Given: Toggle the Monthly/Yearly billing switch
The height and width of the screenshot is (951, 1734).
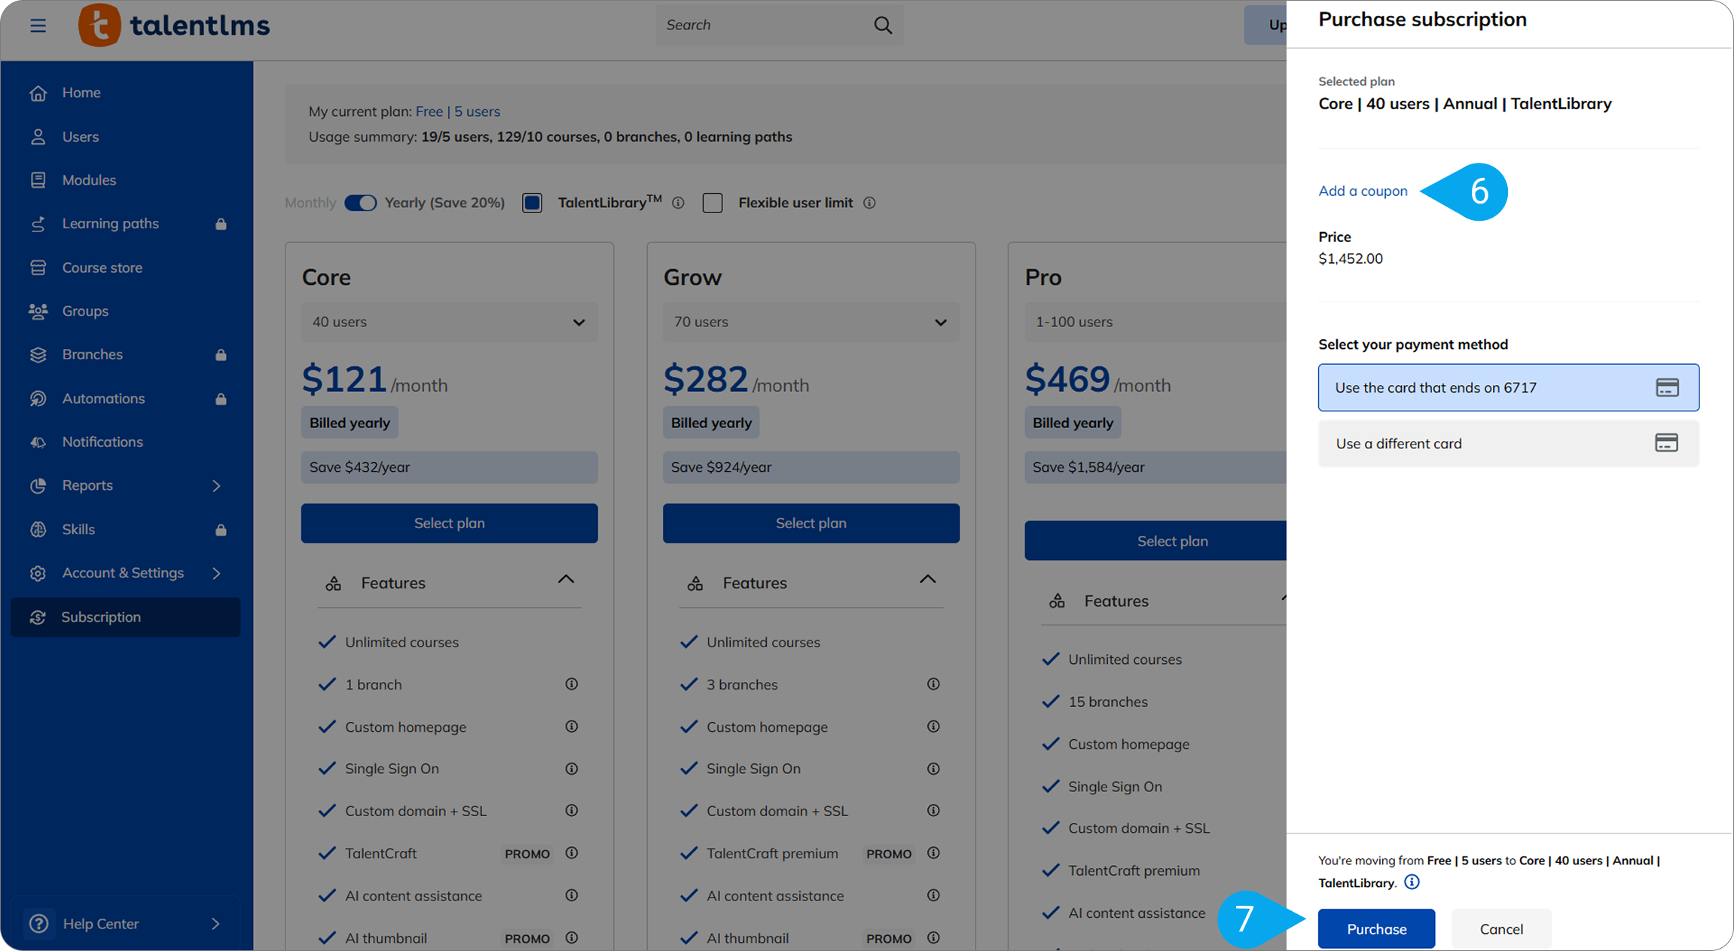Looking at the screenshot, I should coord(360,203).
